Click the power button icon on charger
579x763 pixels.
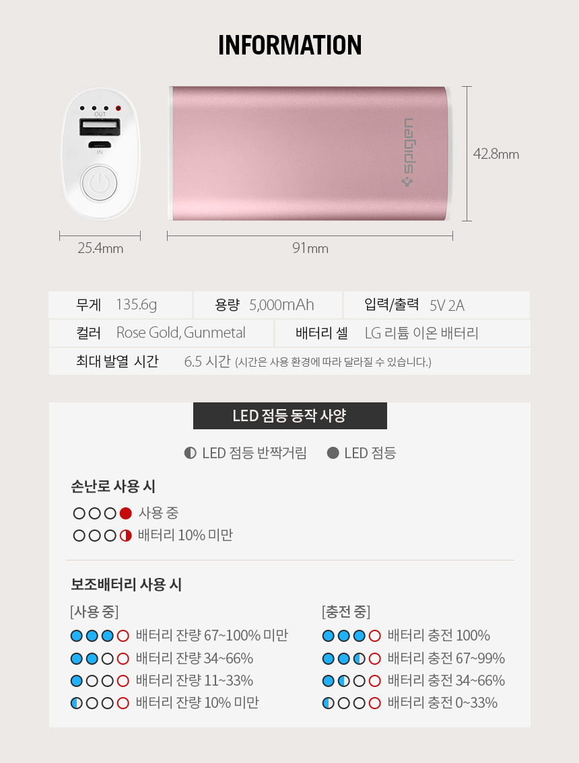[100, 184]
